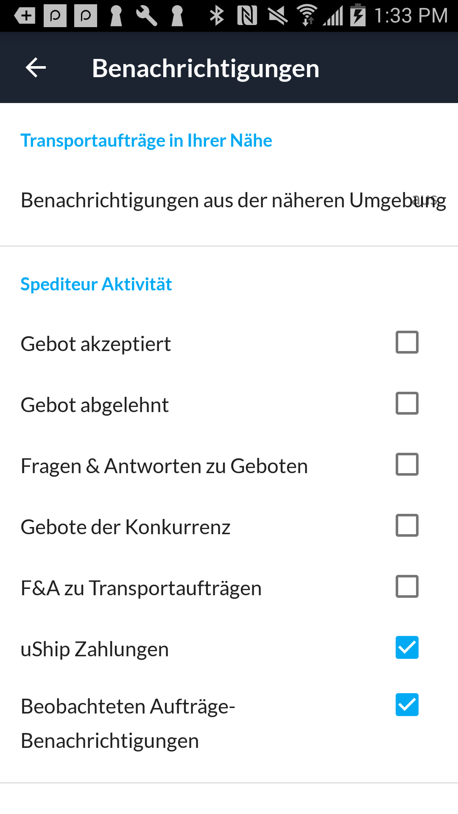The height and width of the screenshot is (814, 458).
Task: Uncheck the uShip Zahlungen checkbox
Action: (407, 647)
